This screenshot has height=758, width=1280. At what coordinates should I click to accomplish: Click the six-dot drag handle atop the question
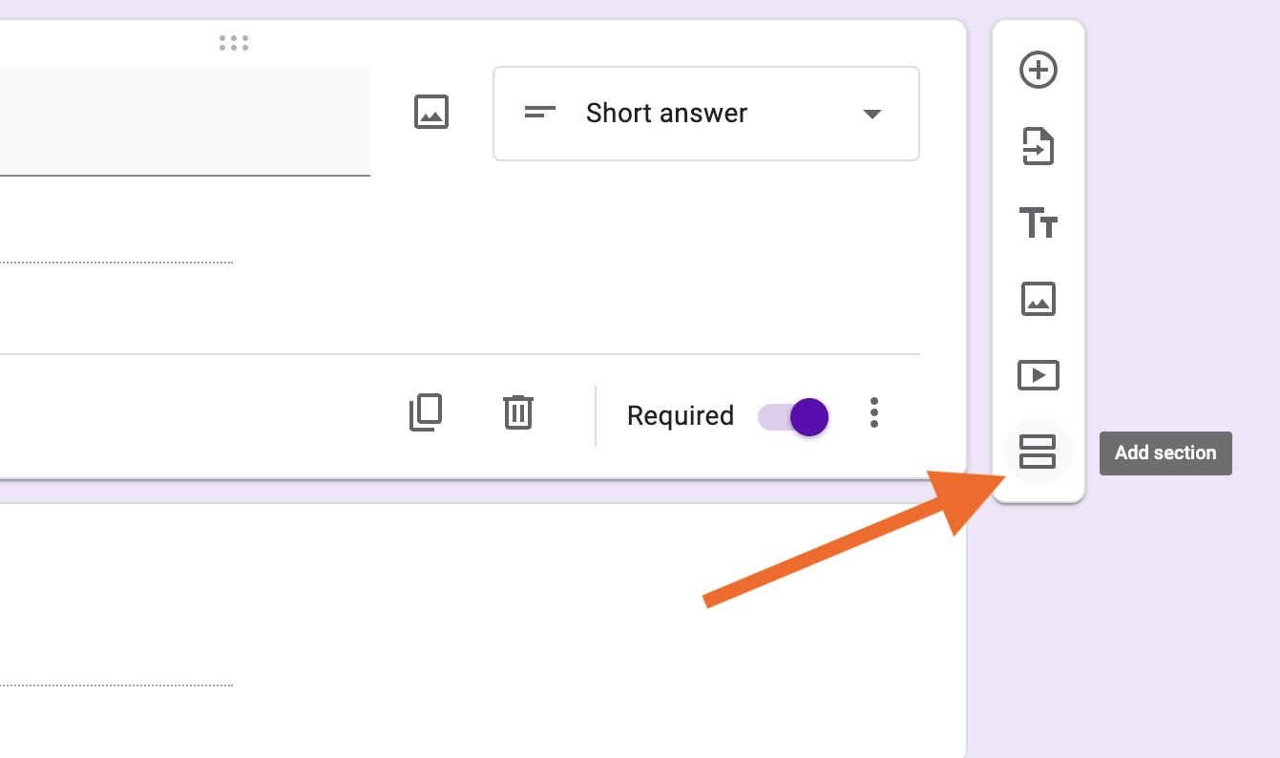(234, 43)
